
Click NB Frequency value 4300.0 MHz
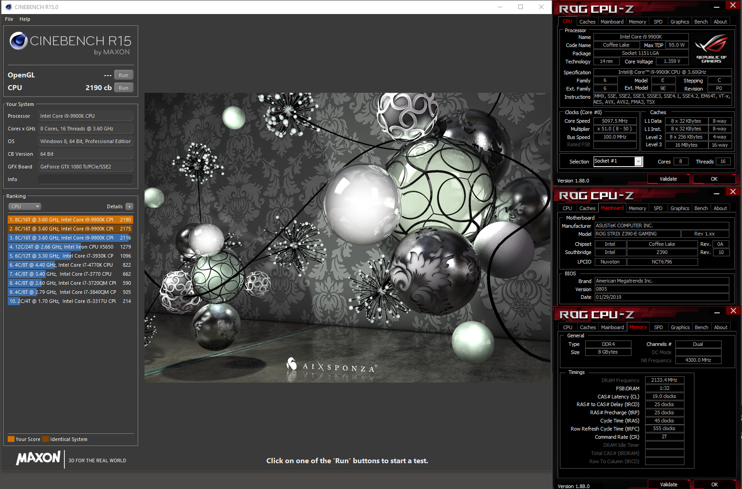(x=698, y=360)
